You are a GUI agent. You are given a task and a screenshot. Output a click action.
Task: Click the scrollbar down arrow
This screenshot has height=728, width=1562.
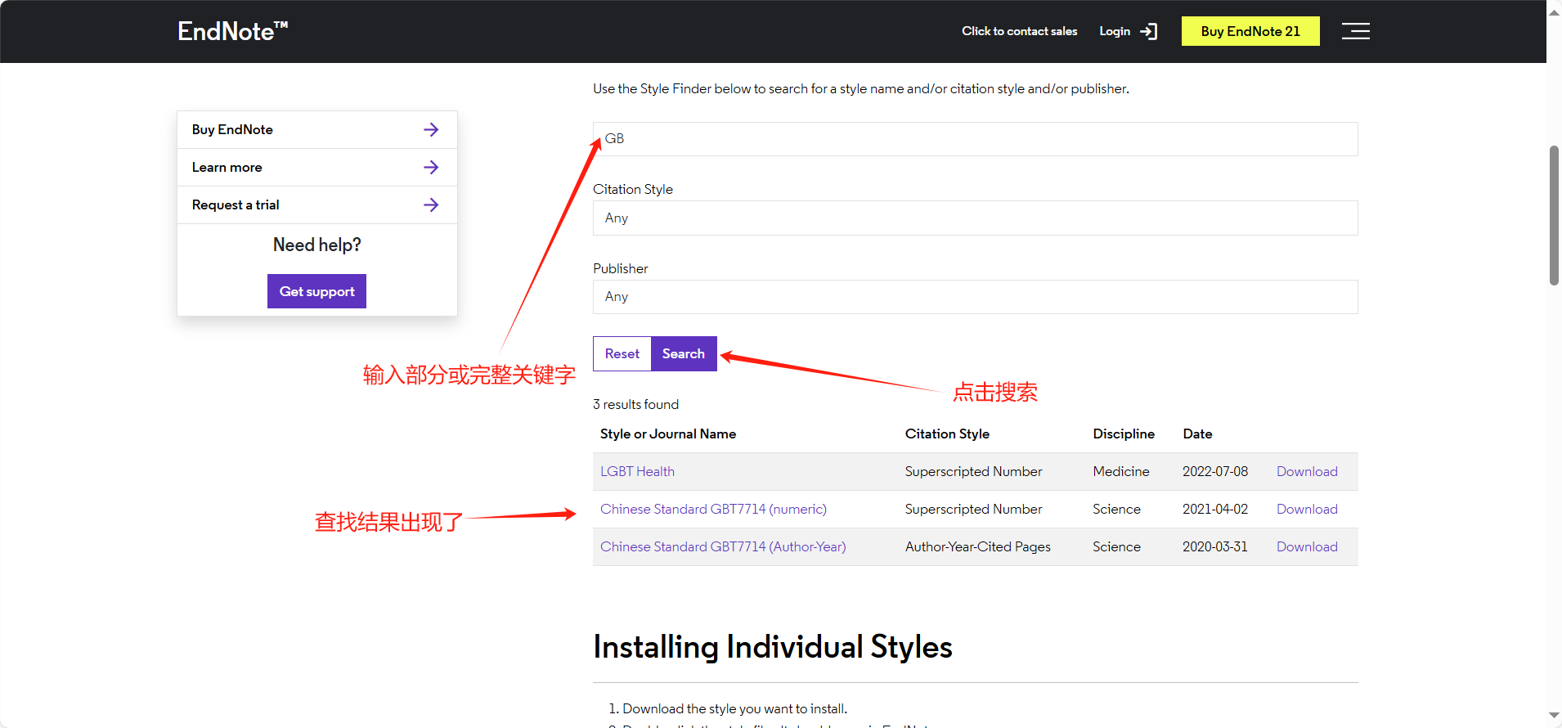coord(1554,716)
